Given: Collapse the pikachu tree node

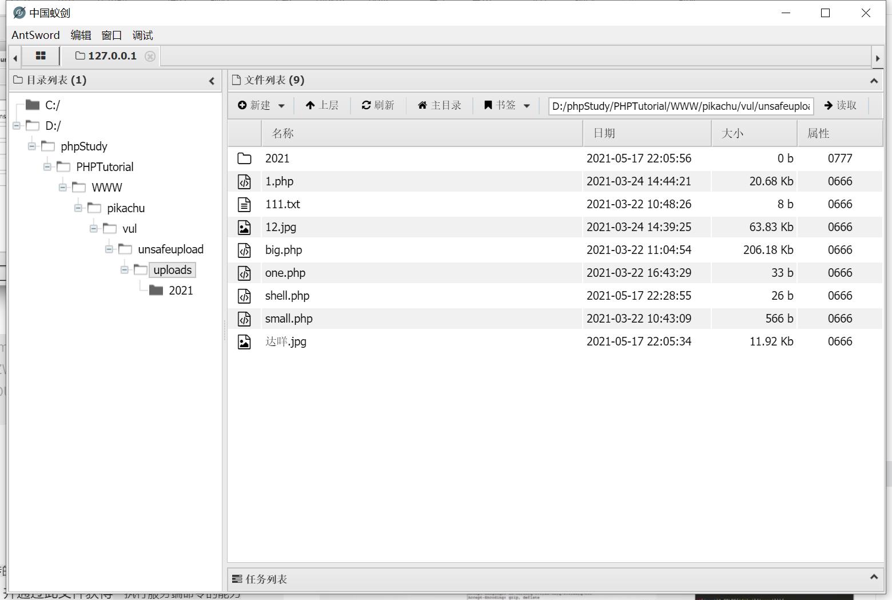Looking at the screenshot, I should [78, 208].
